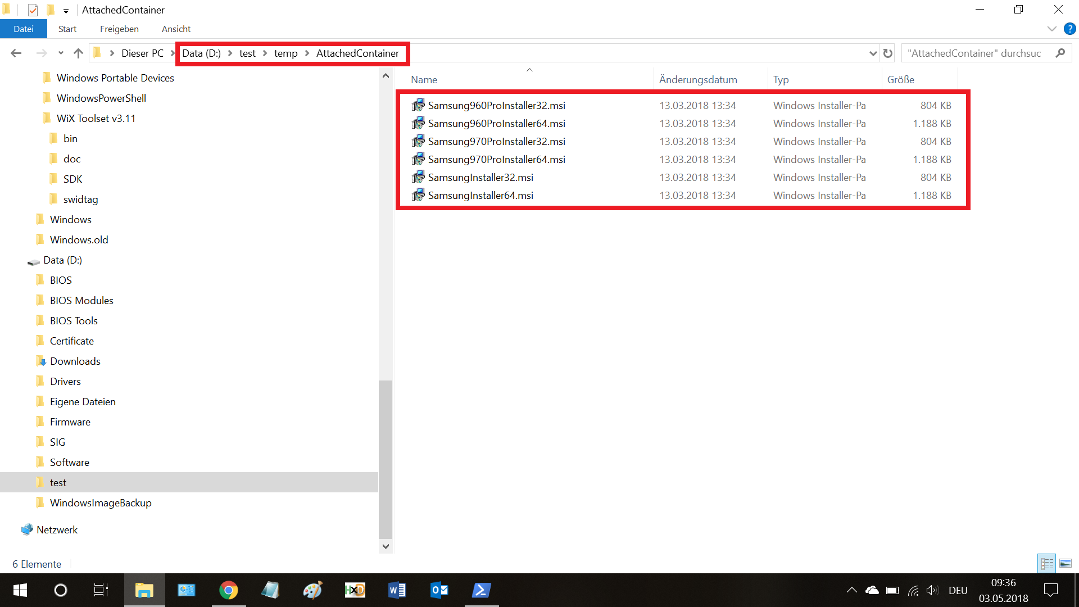Open breadcrumb chevron after temp
This screenshot has width=1079, height=607.
pyautogui.click(x=307, y=53)
